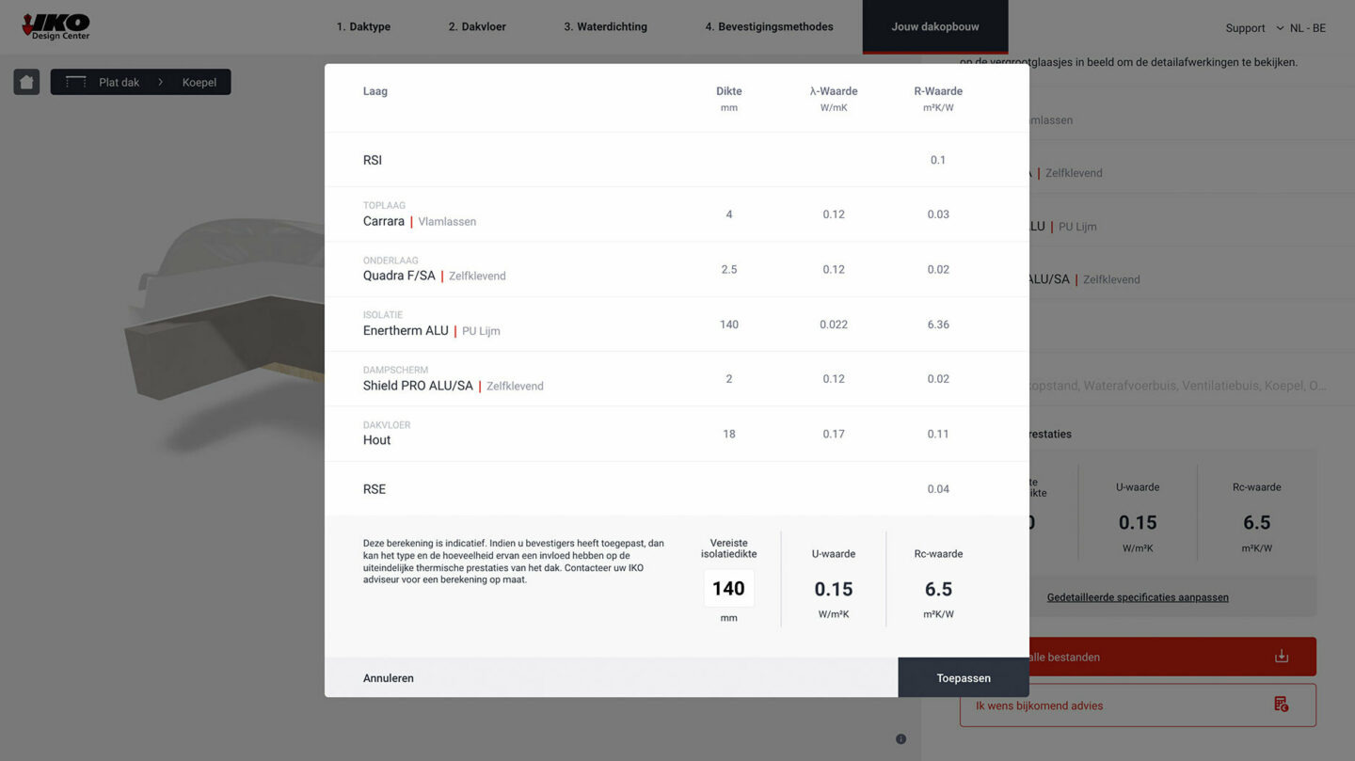Click the flat roof icon in breadcrumb
This screenshot has height=761, width=1355.
tap(76, 82)
